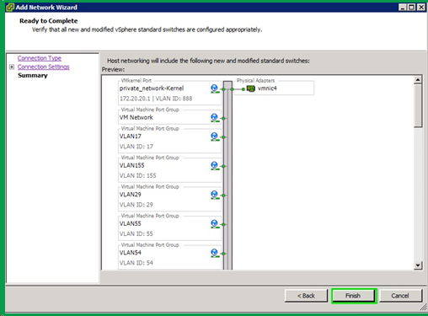Select the VLAN29 port group name
This screenshot has height=316, width=428.
(131, 195)
